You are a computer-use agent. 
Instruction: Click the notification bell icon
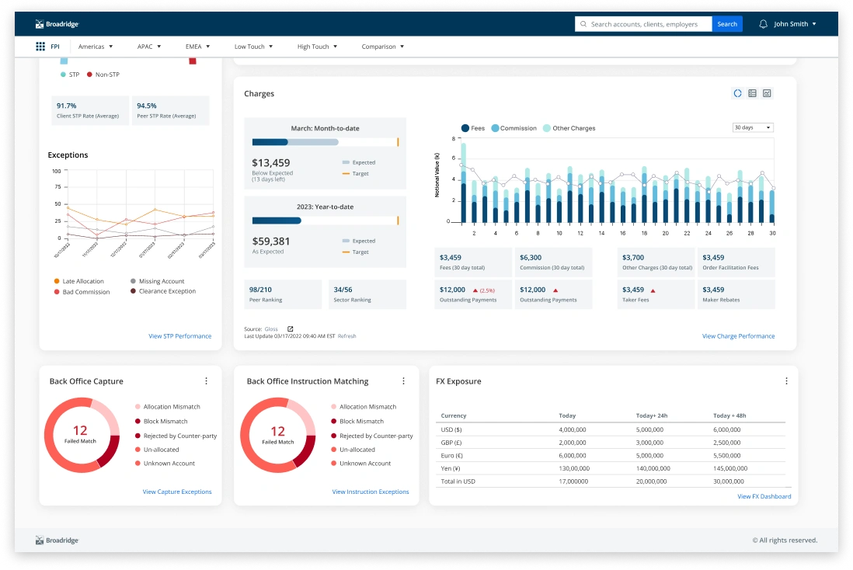764,23
